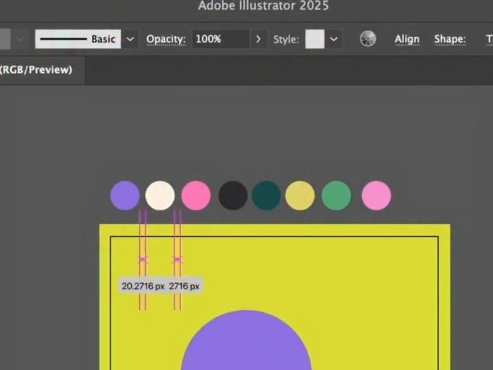Open the Align panel link
493x370 pixels.
click(407, 39)
